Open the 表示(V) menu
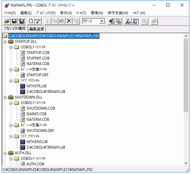 click(x=66, y=13)
